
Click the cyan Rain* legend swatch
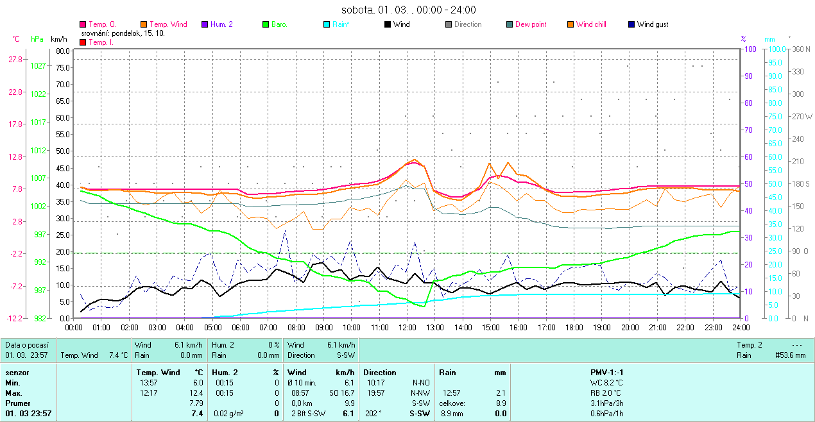(x=327, y=24)
